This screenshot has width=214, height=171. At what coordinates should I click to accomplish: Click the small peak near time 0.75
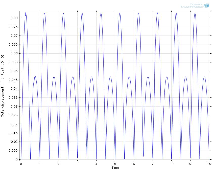coord(35,77)
